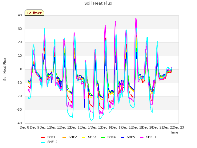This screenshot has width=197, height=148.
Task: Click the 10 y-axis tick label
Action: (20, 55)
